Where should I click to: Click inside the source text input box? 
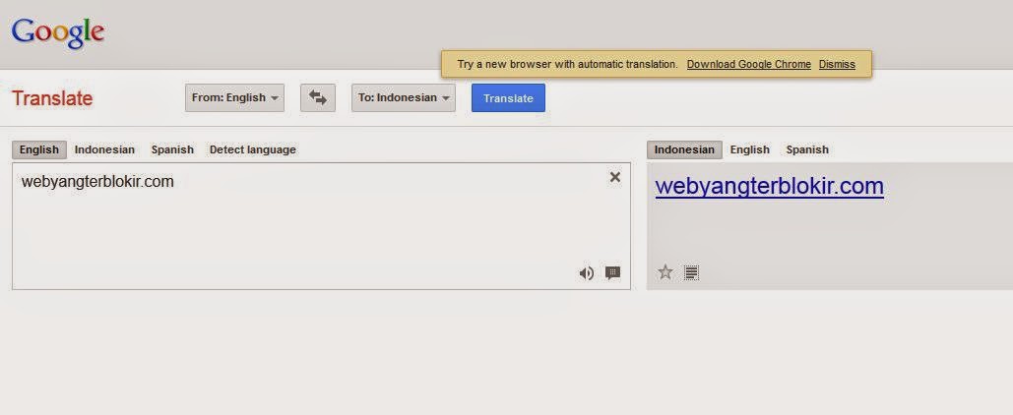coord(321,226)
